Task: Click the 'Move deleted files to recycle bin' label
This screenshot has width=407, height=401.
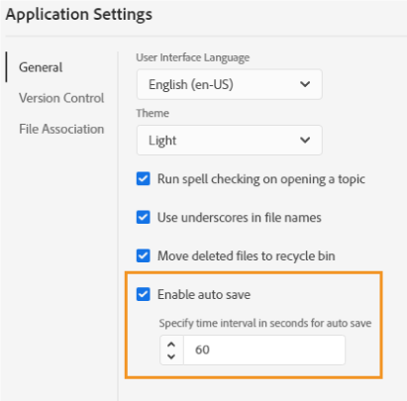Action: tap(247, 255)
